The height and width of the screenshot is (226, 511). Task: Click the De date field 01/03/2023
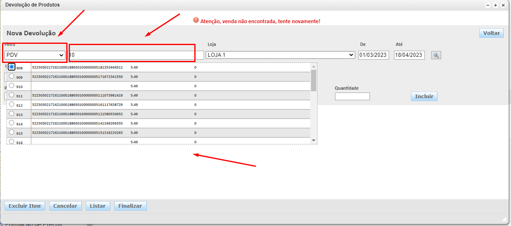point(373,55)
